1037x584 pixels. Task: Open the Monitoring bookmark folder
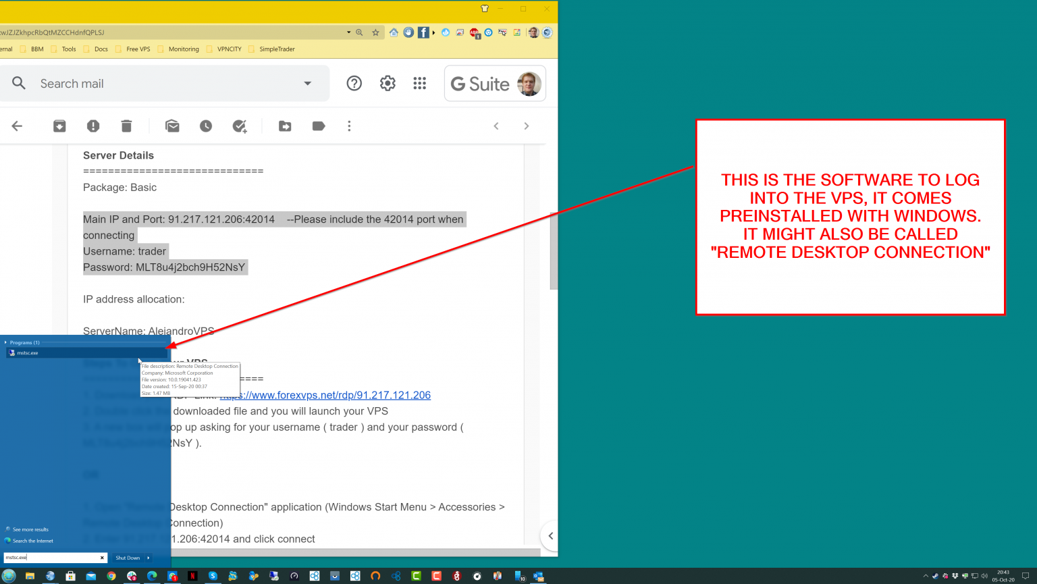(183, 49)
